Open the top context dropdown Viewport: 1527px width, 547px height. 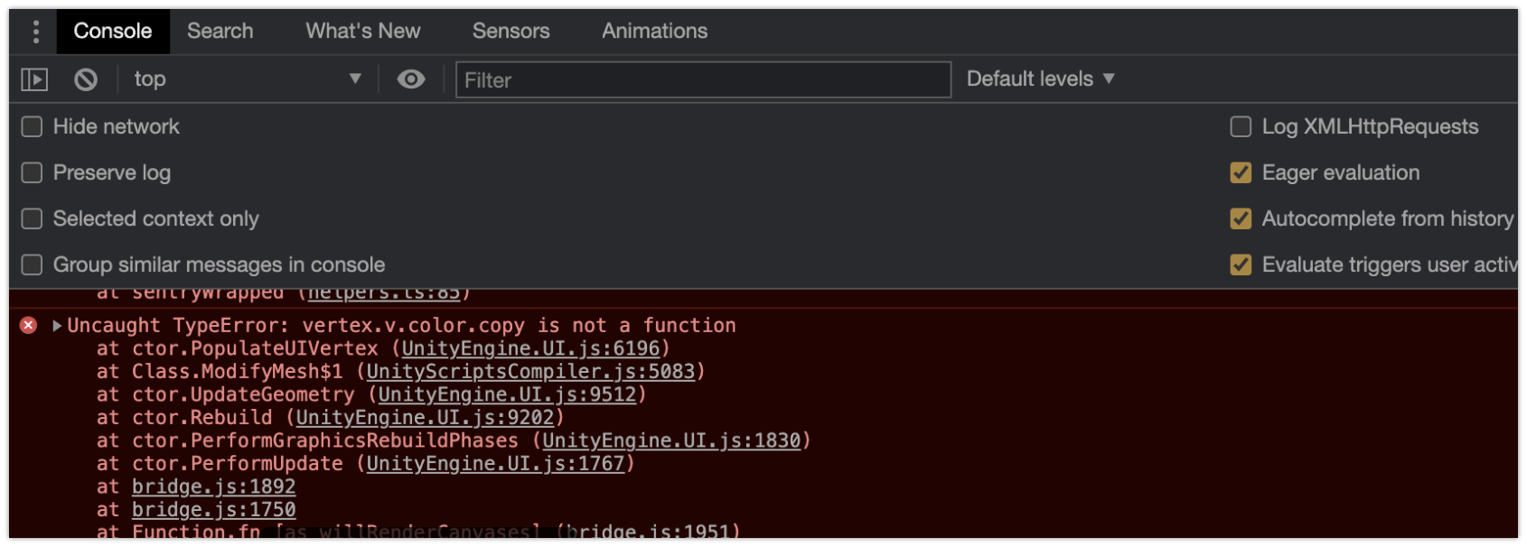[248, 79]
